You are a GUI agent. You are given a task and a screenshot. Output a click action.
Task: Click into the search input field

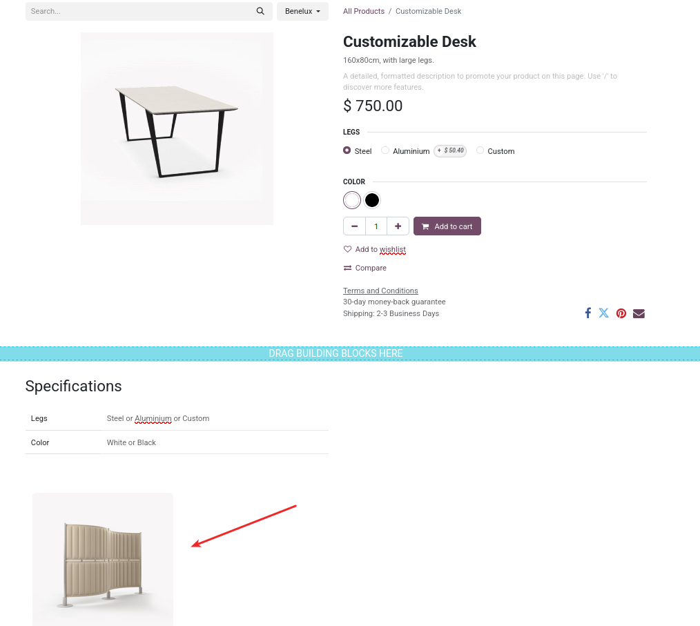pyautogui.click(x=138, y=11)
